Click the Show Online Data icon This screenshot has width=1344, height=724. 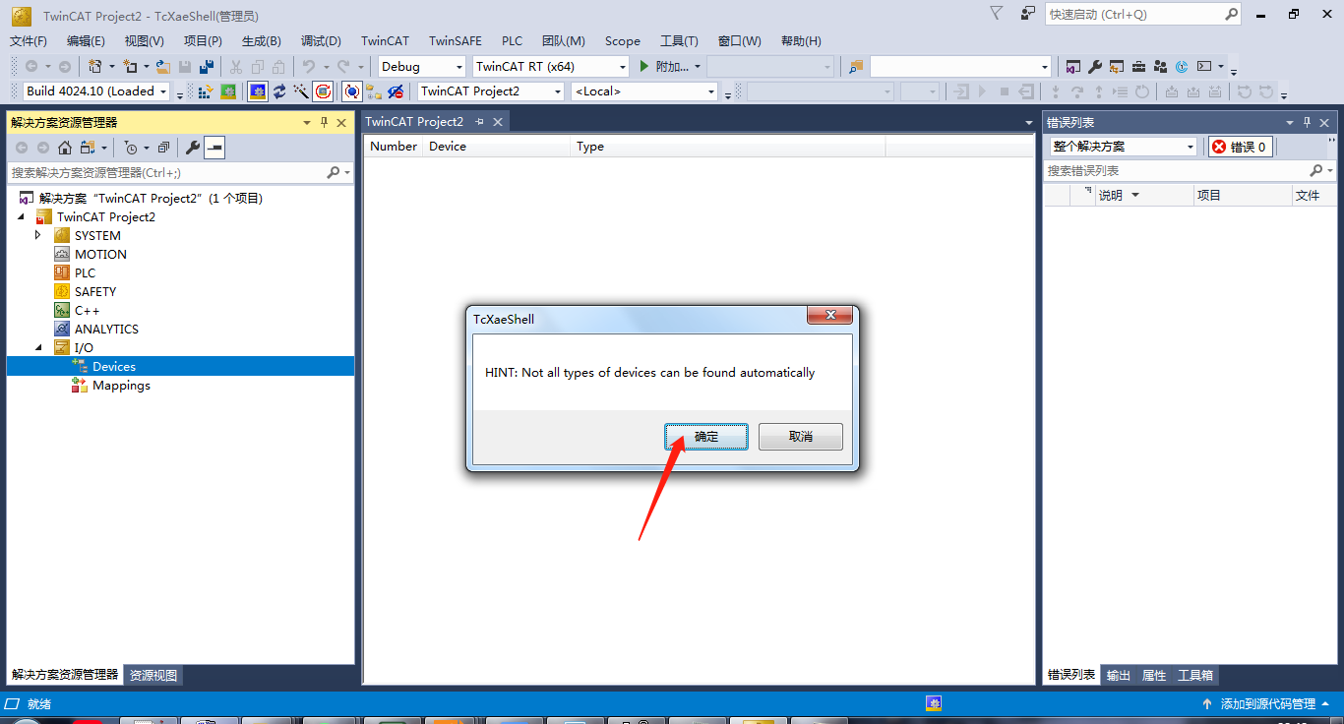351,91
